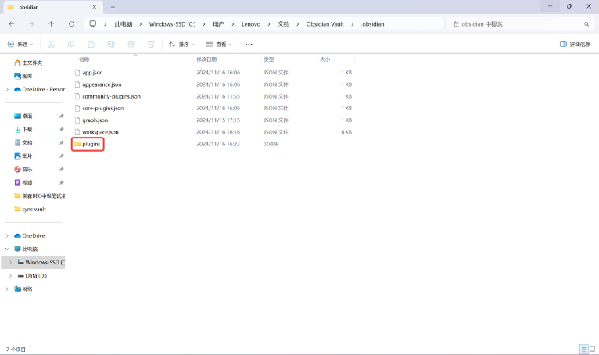Sort by the 大小 Size column
Viewport: 599px width, 355px height.
point(325,59)
